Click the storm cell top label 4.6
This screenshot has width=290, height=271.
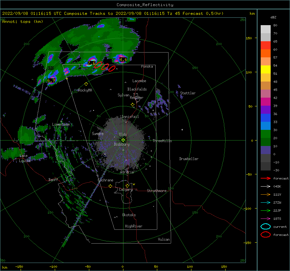tap(123, 60)
